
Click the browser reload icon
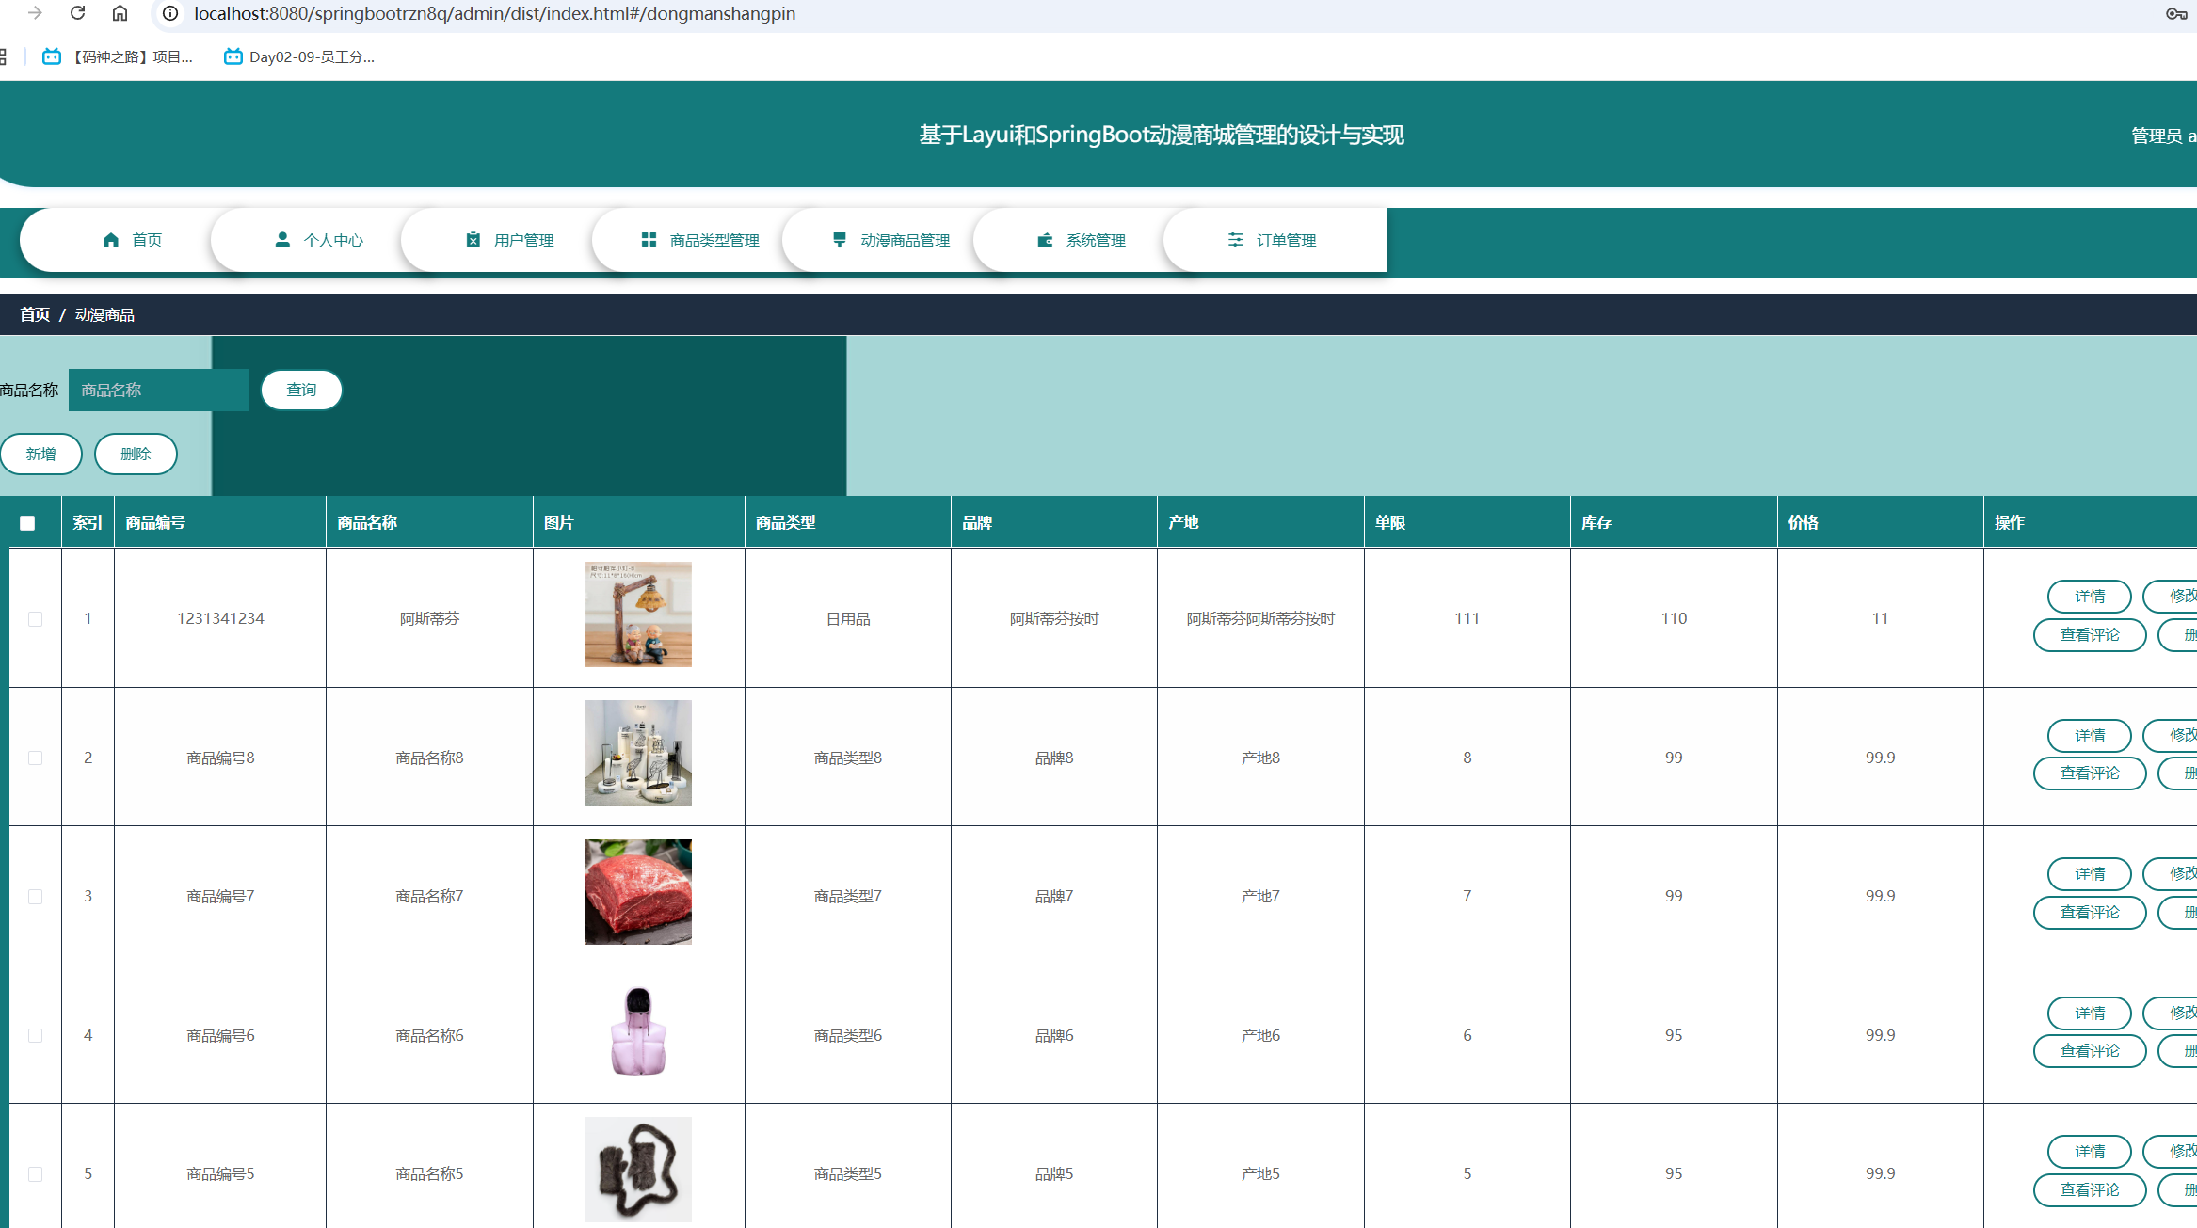pyautogui.click(x=78, y=13)
